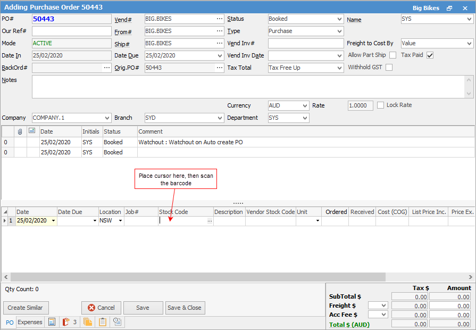Enable the Allow Part Ship checkbox

[x=393, y=55]
